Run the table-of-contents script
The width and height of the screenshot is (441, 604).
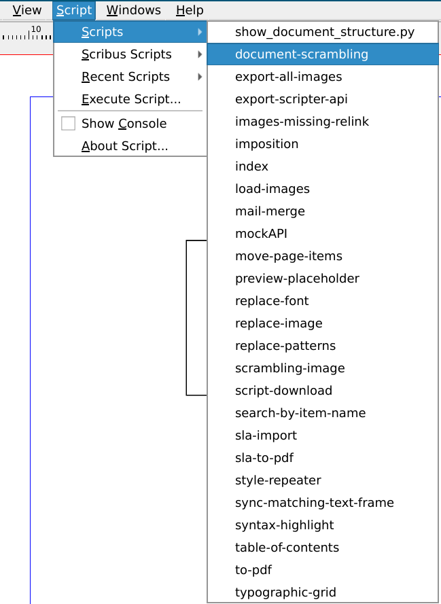(287, 548)
